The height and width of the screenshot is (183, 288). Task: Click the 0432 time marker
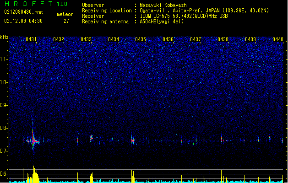(x=59, y=39)
